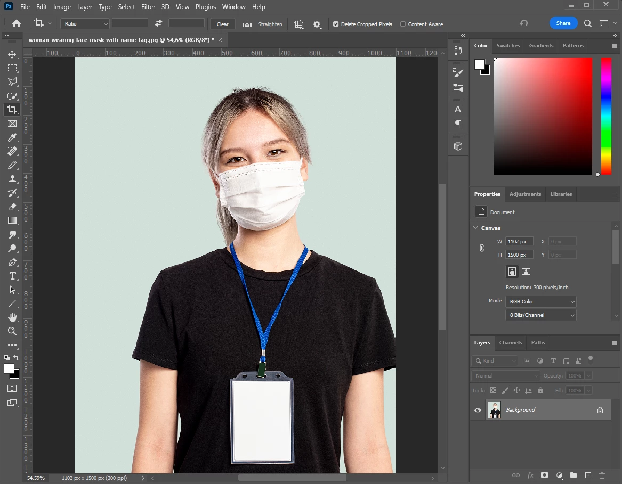Open the RGB Color mode dropdown
Viewport: 622px width, 484px height.
coord(540,302)
